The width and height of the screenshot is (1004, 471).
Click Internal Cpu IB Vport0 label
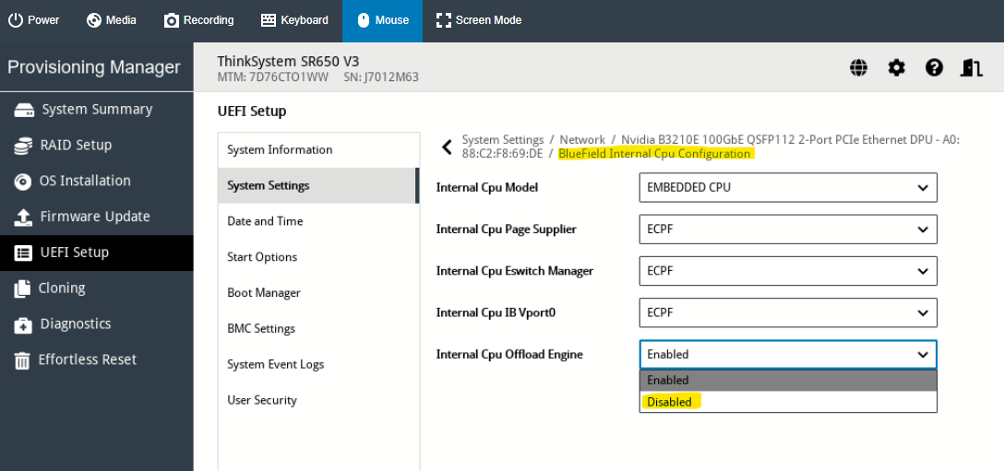click(498, 313)
